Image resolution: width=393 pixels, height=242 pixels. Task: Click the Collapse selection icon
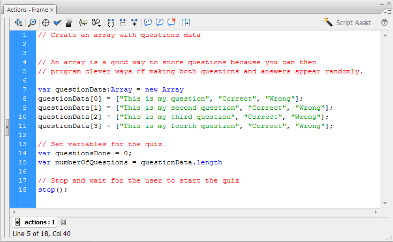pos(123,22)
